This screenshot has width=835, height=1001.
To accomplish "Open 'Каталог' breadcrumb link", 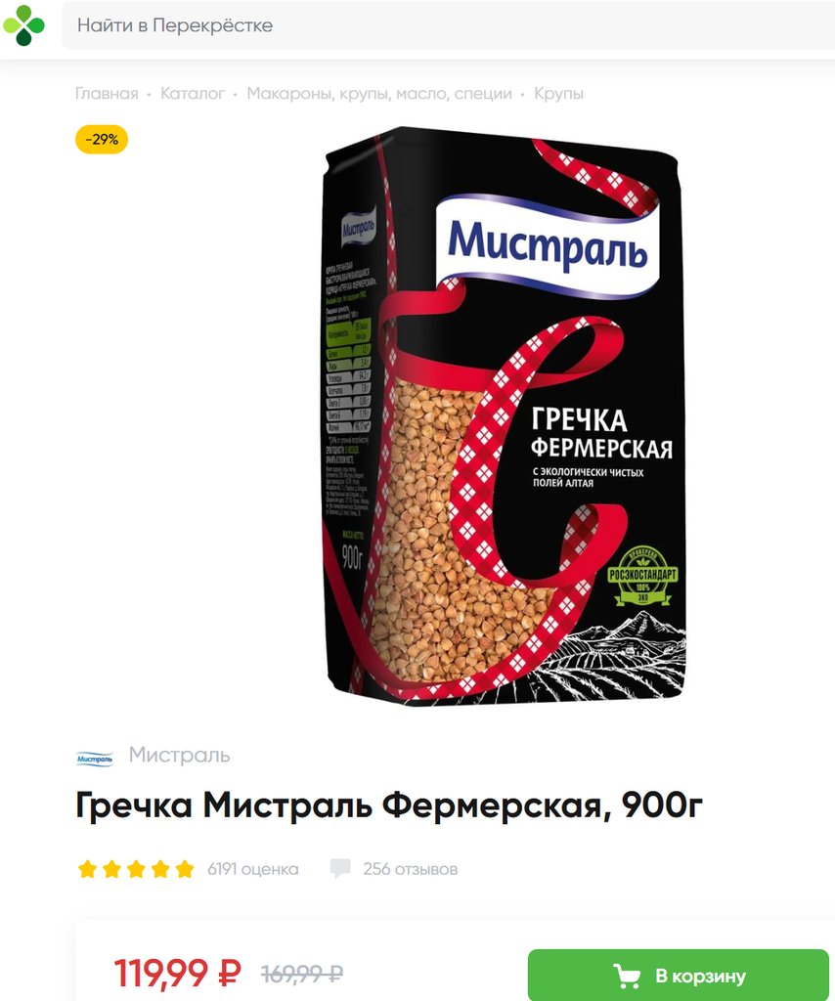I will pos(193,93).
